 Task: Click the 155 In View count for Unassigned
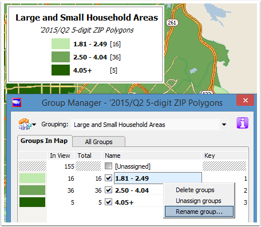click(x=69, y=166)
